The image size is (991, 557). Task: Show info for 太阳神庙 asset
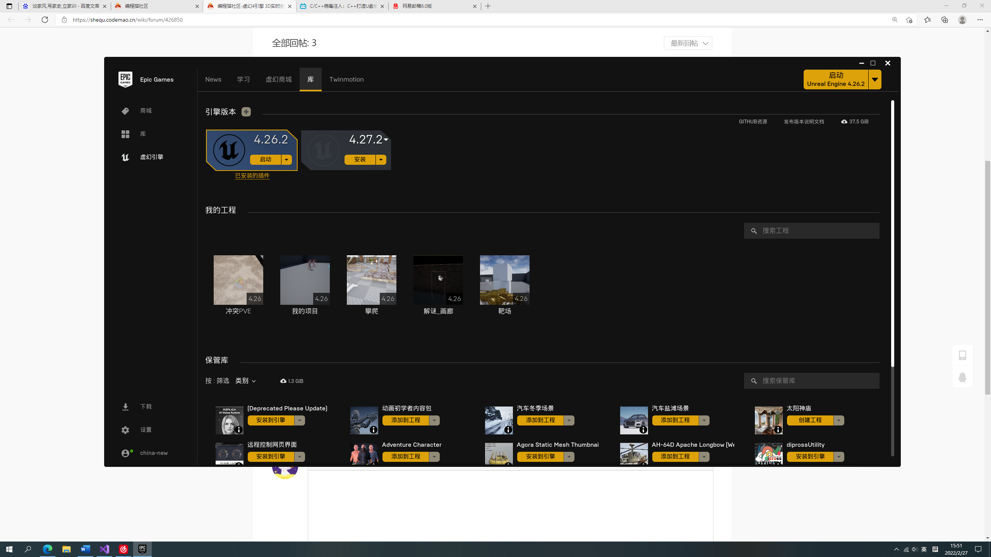pos(778,430)
